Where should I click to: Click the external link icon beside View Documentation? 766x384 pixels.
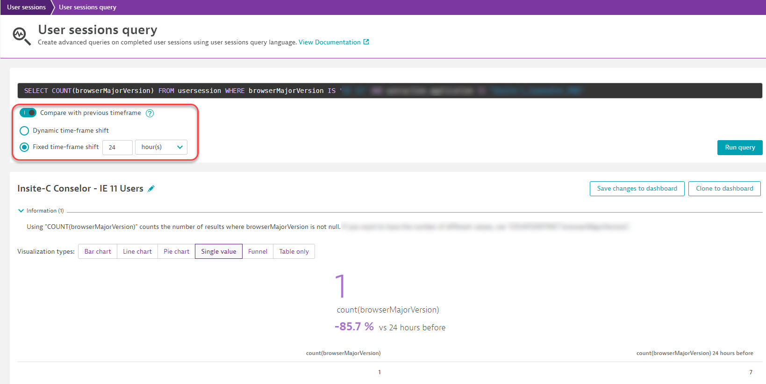click(x=366, y=42)
